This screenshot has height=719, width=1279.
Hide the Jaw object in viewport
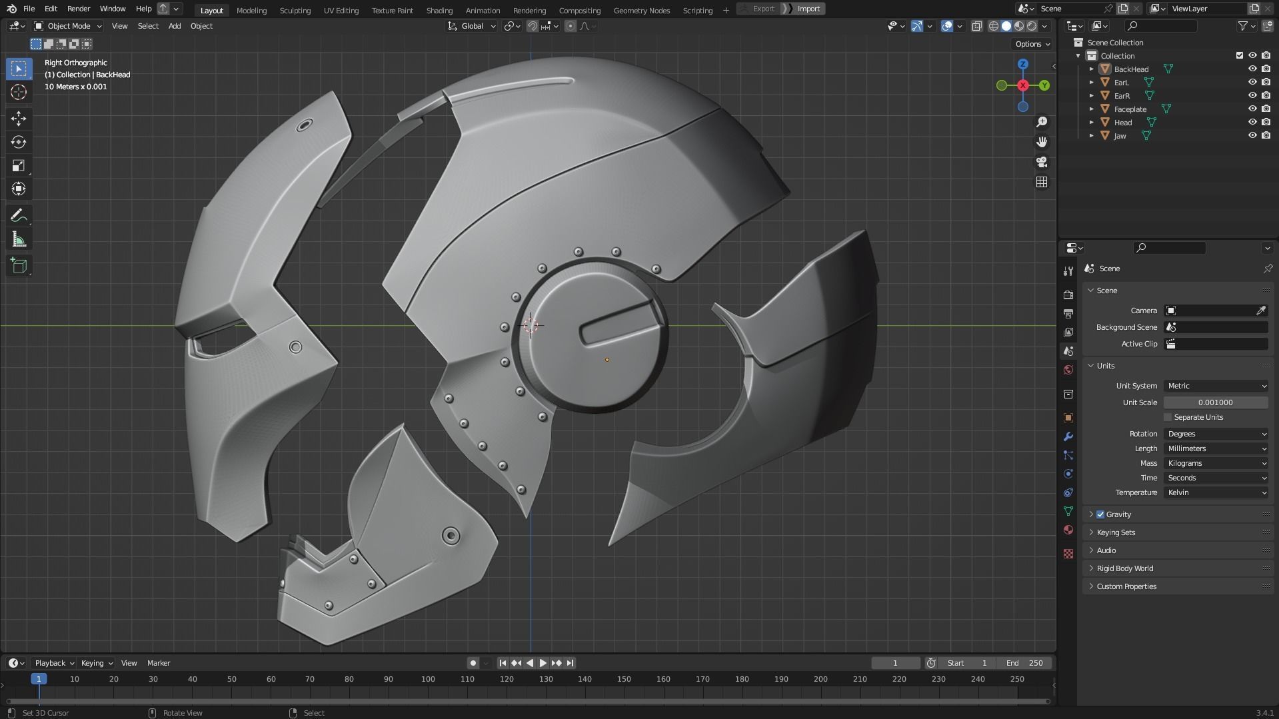pyautogui.click(x=1252, y=135)
